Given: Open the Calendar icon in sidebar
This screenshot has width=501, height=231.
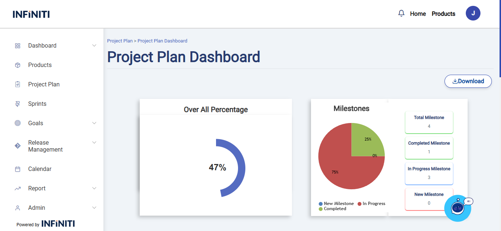Looking at the screenshot, I should point(18,169).
